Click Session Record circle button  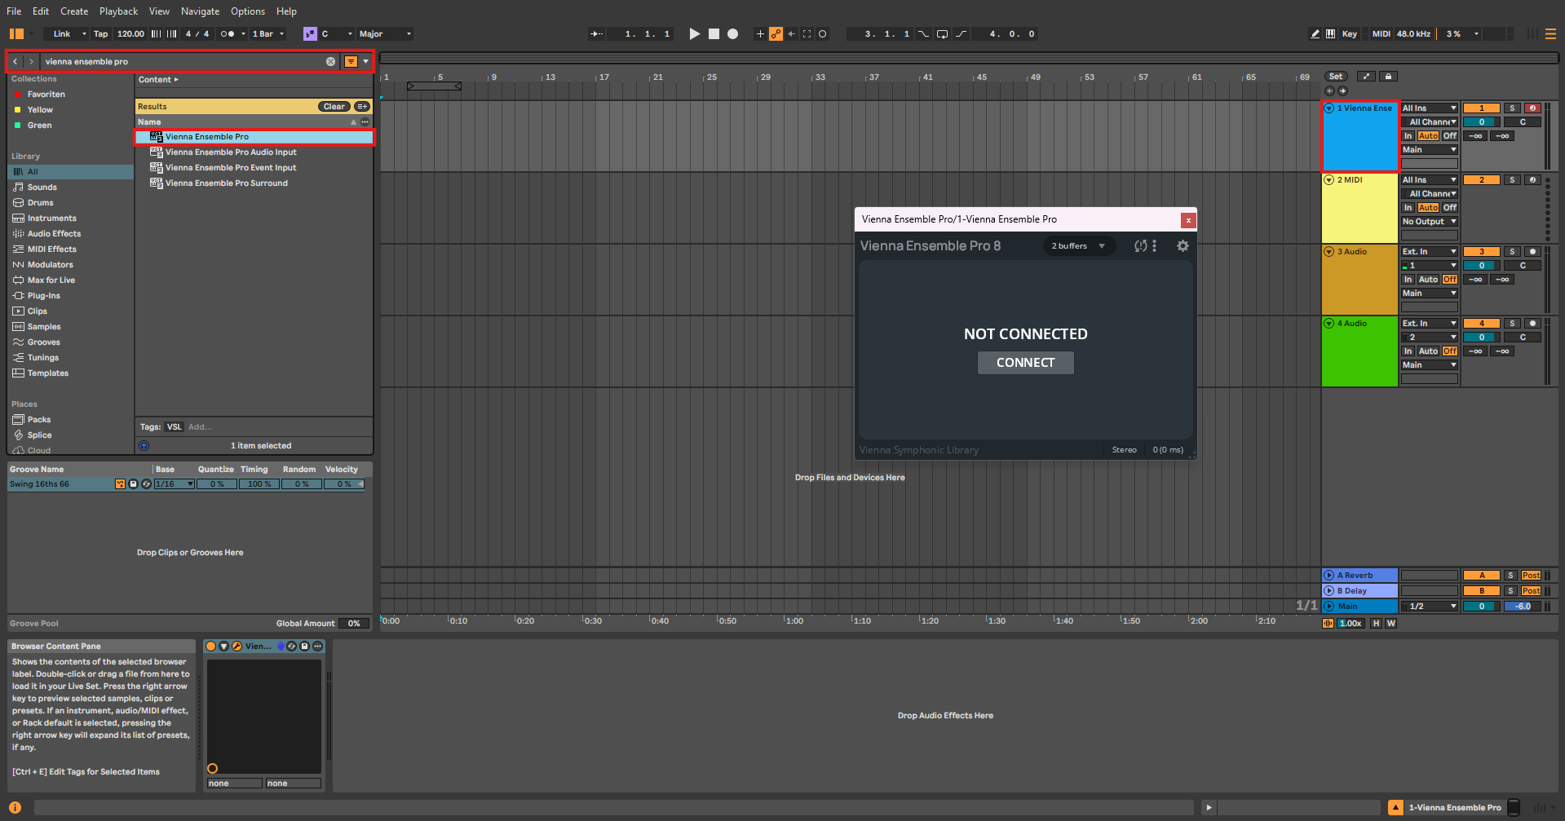click(822, 34)
